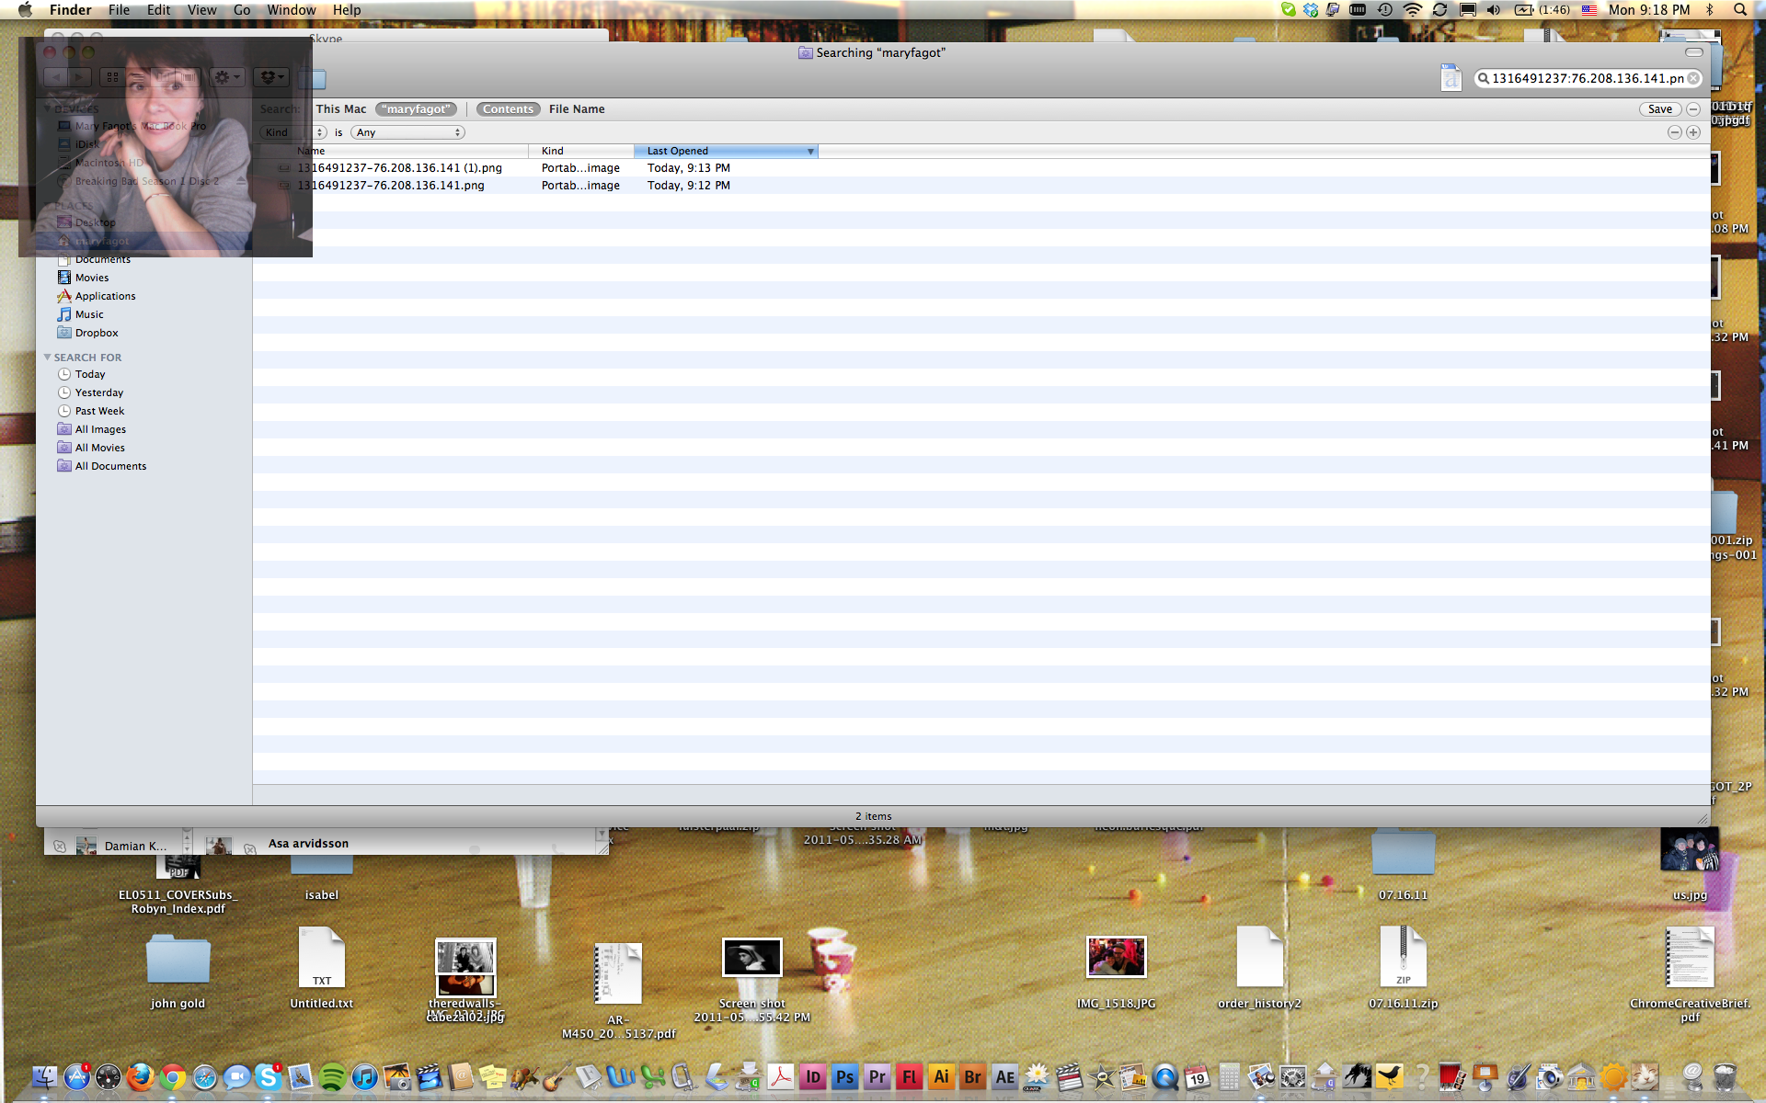Click the Finder search text field

coord(1588,79)
